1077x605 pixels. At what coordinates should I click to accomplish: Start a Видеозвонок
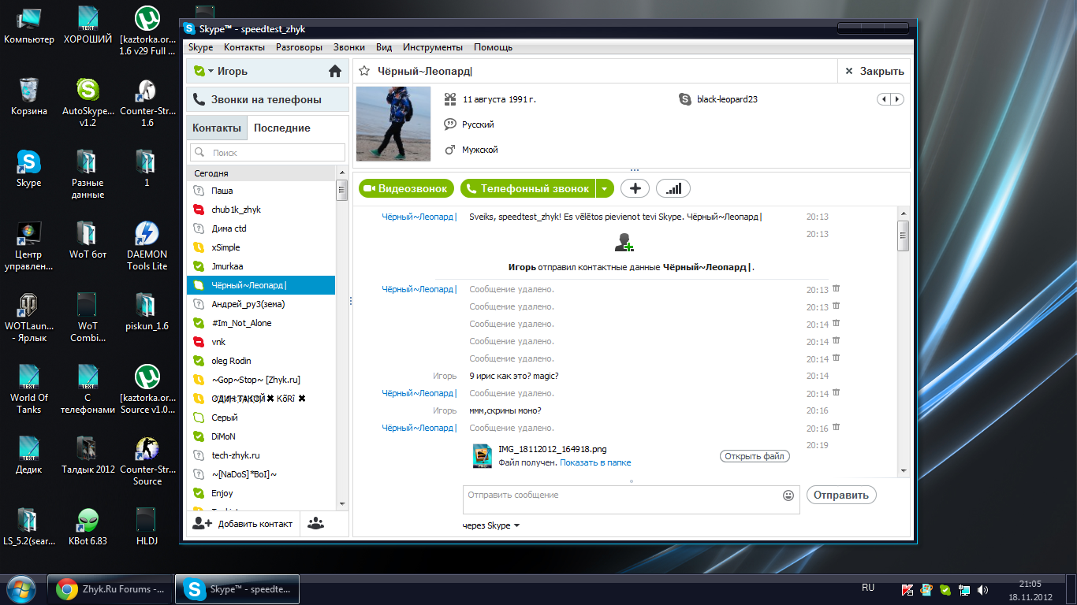(407, 188)
